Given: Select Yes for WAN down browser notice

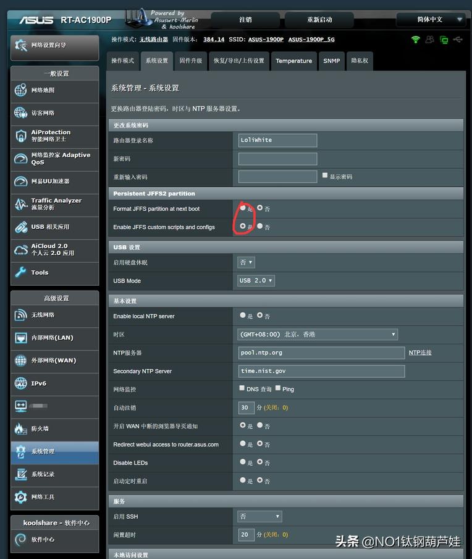Looking at the screenshot, I should pyautogui.click(x=243, y=425).
